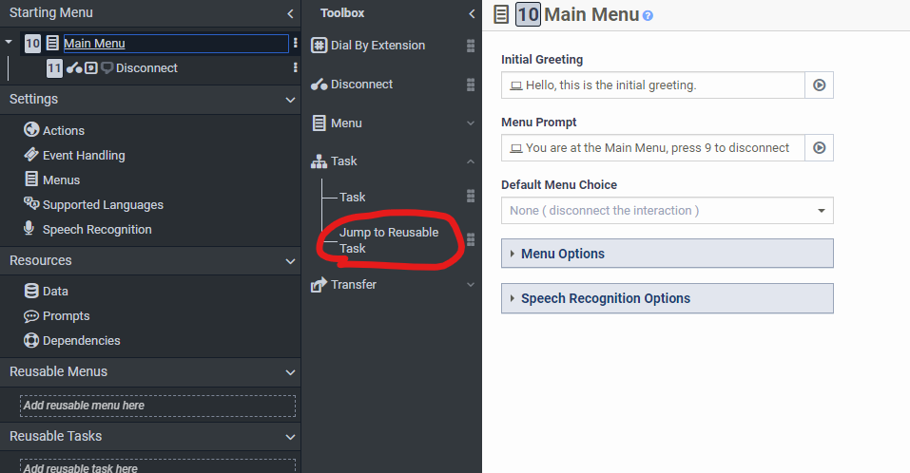Image resolution: width=910 pixels, height=473 pixels.
Task: Open the three-dot menu for Disconnect item
Action: pos(295,68)
